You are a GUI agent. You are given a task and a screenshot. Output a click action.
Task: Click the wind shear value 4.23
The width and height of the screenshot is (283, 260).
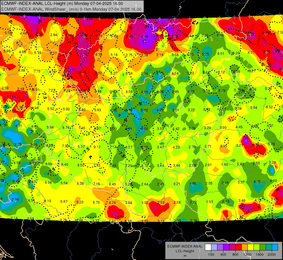[176, 147]
